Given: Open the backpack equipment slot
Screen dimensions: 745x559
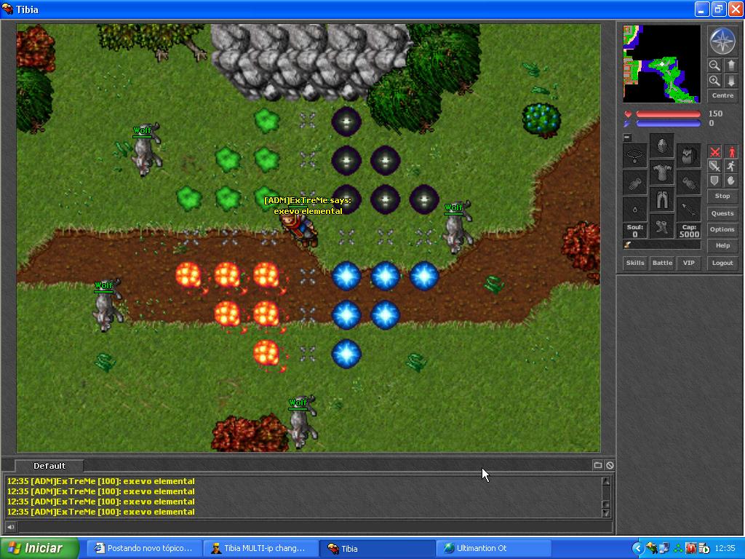Looking at the screenshot, I should point(688,155).
